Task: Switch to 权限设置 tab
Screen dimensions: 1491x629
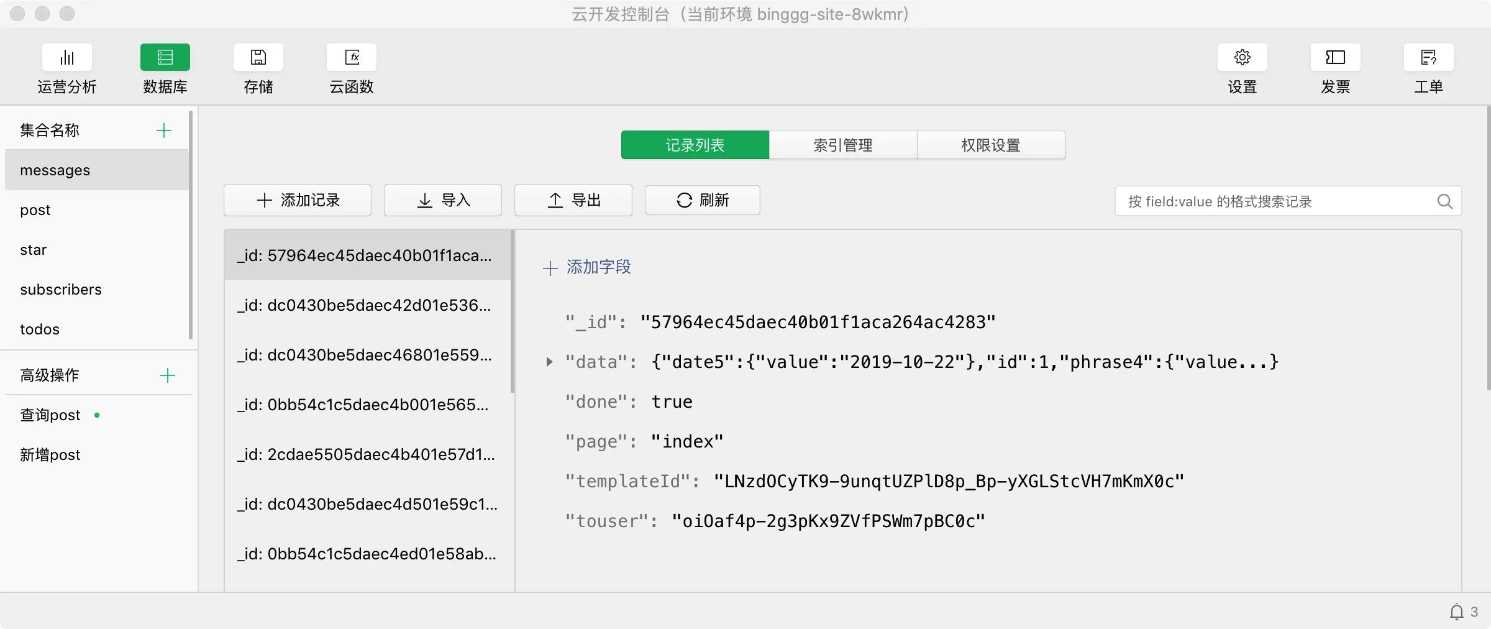Action: (992, 145)
